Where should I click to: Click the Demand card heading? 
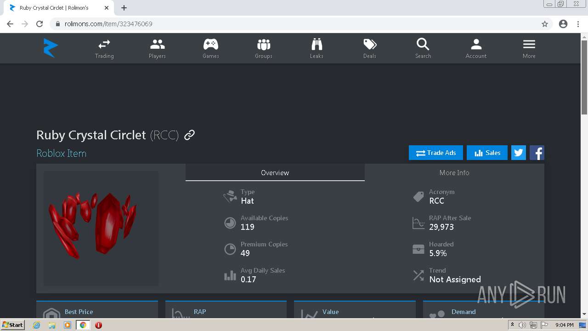coord(464,312)
